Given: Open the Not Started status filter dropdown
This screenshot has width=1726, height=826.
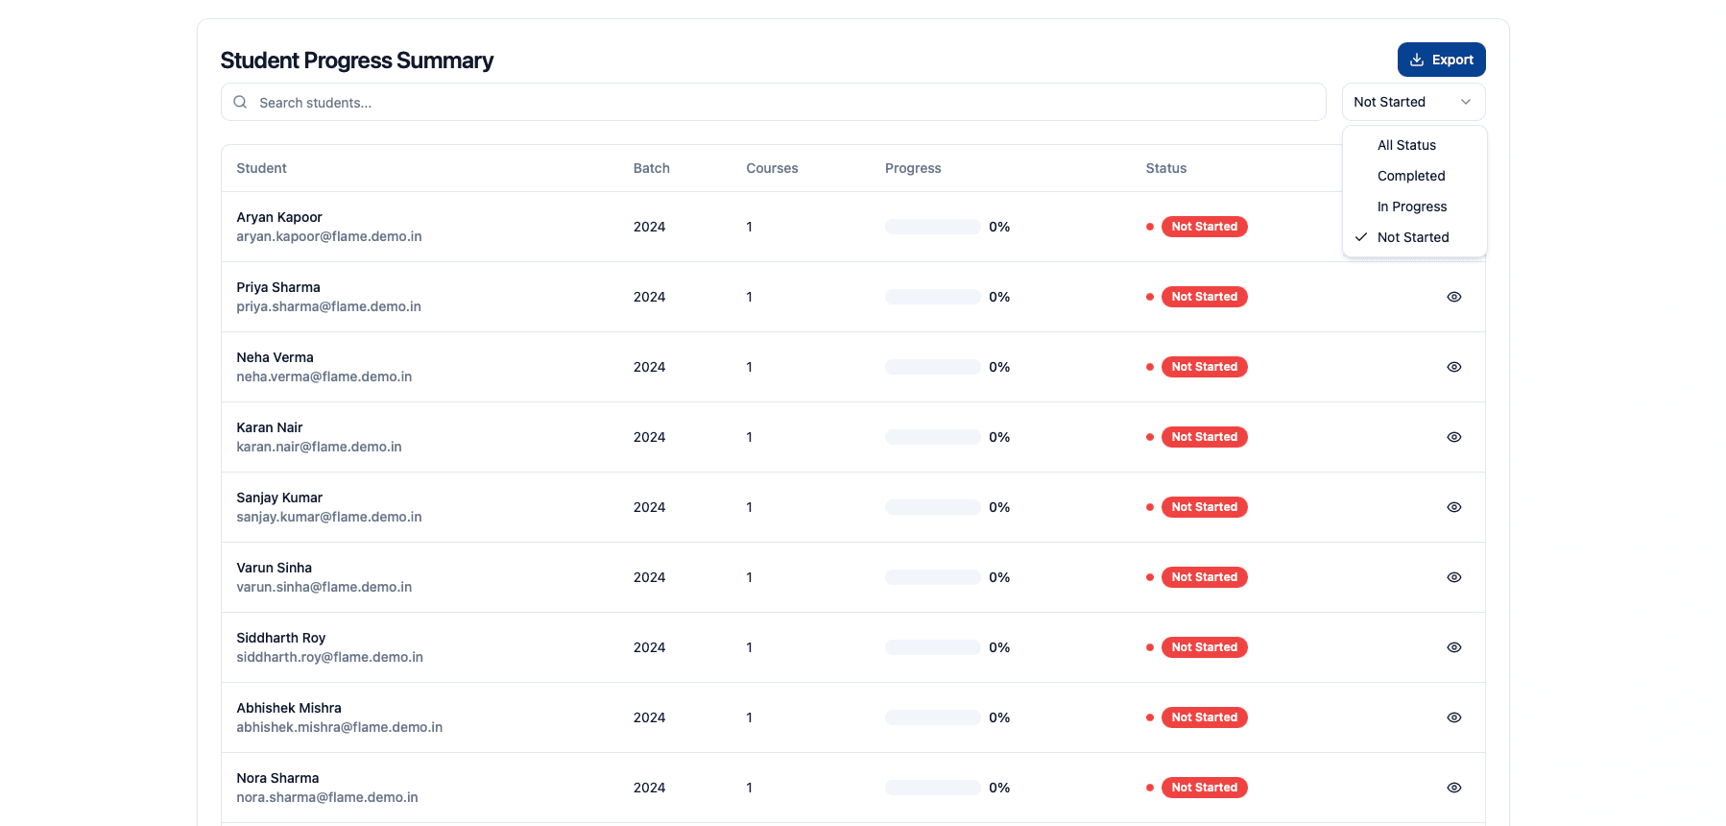Looking at the screenshot, I should (x=1413, y=102).
